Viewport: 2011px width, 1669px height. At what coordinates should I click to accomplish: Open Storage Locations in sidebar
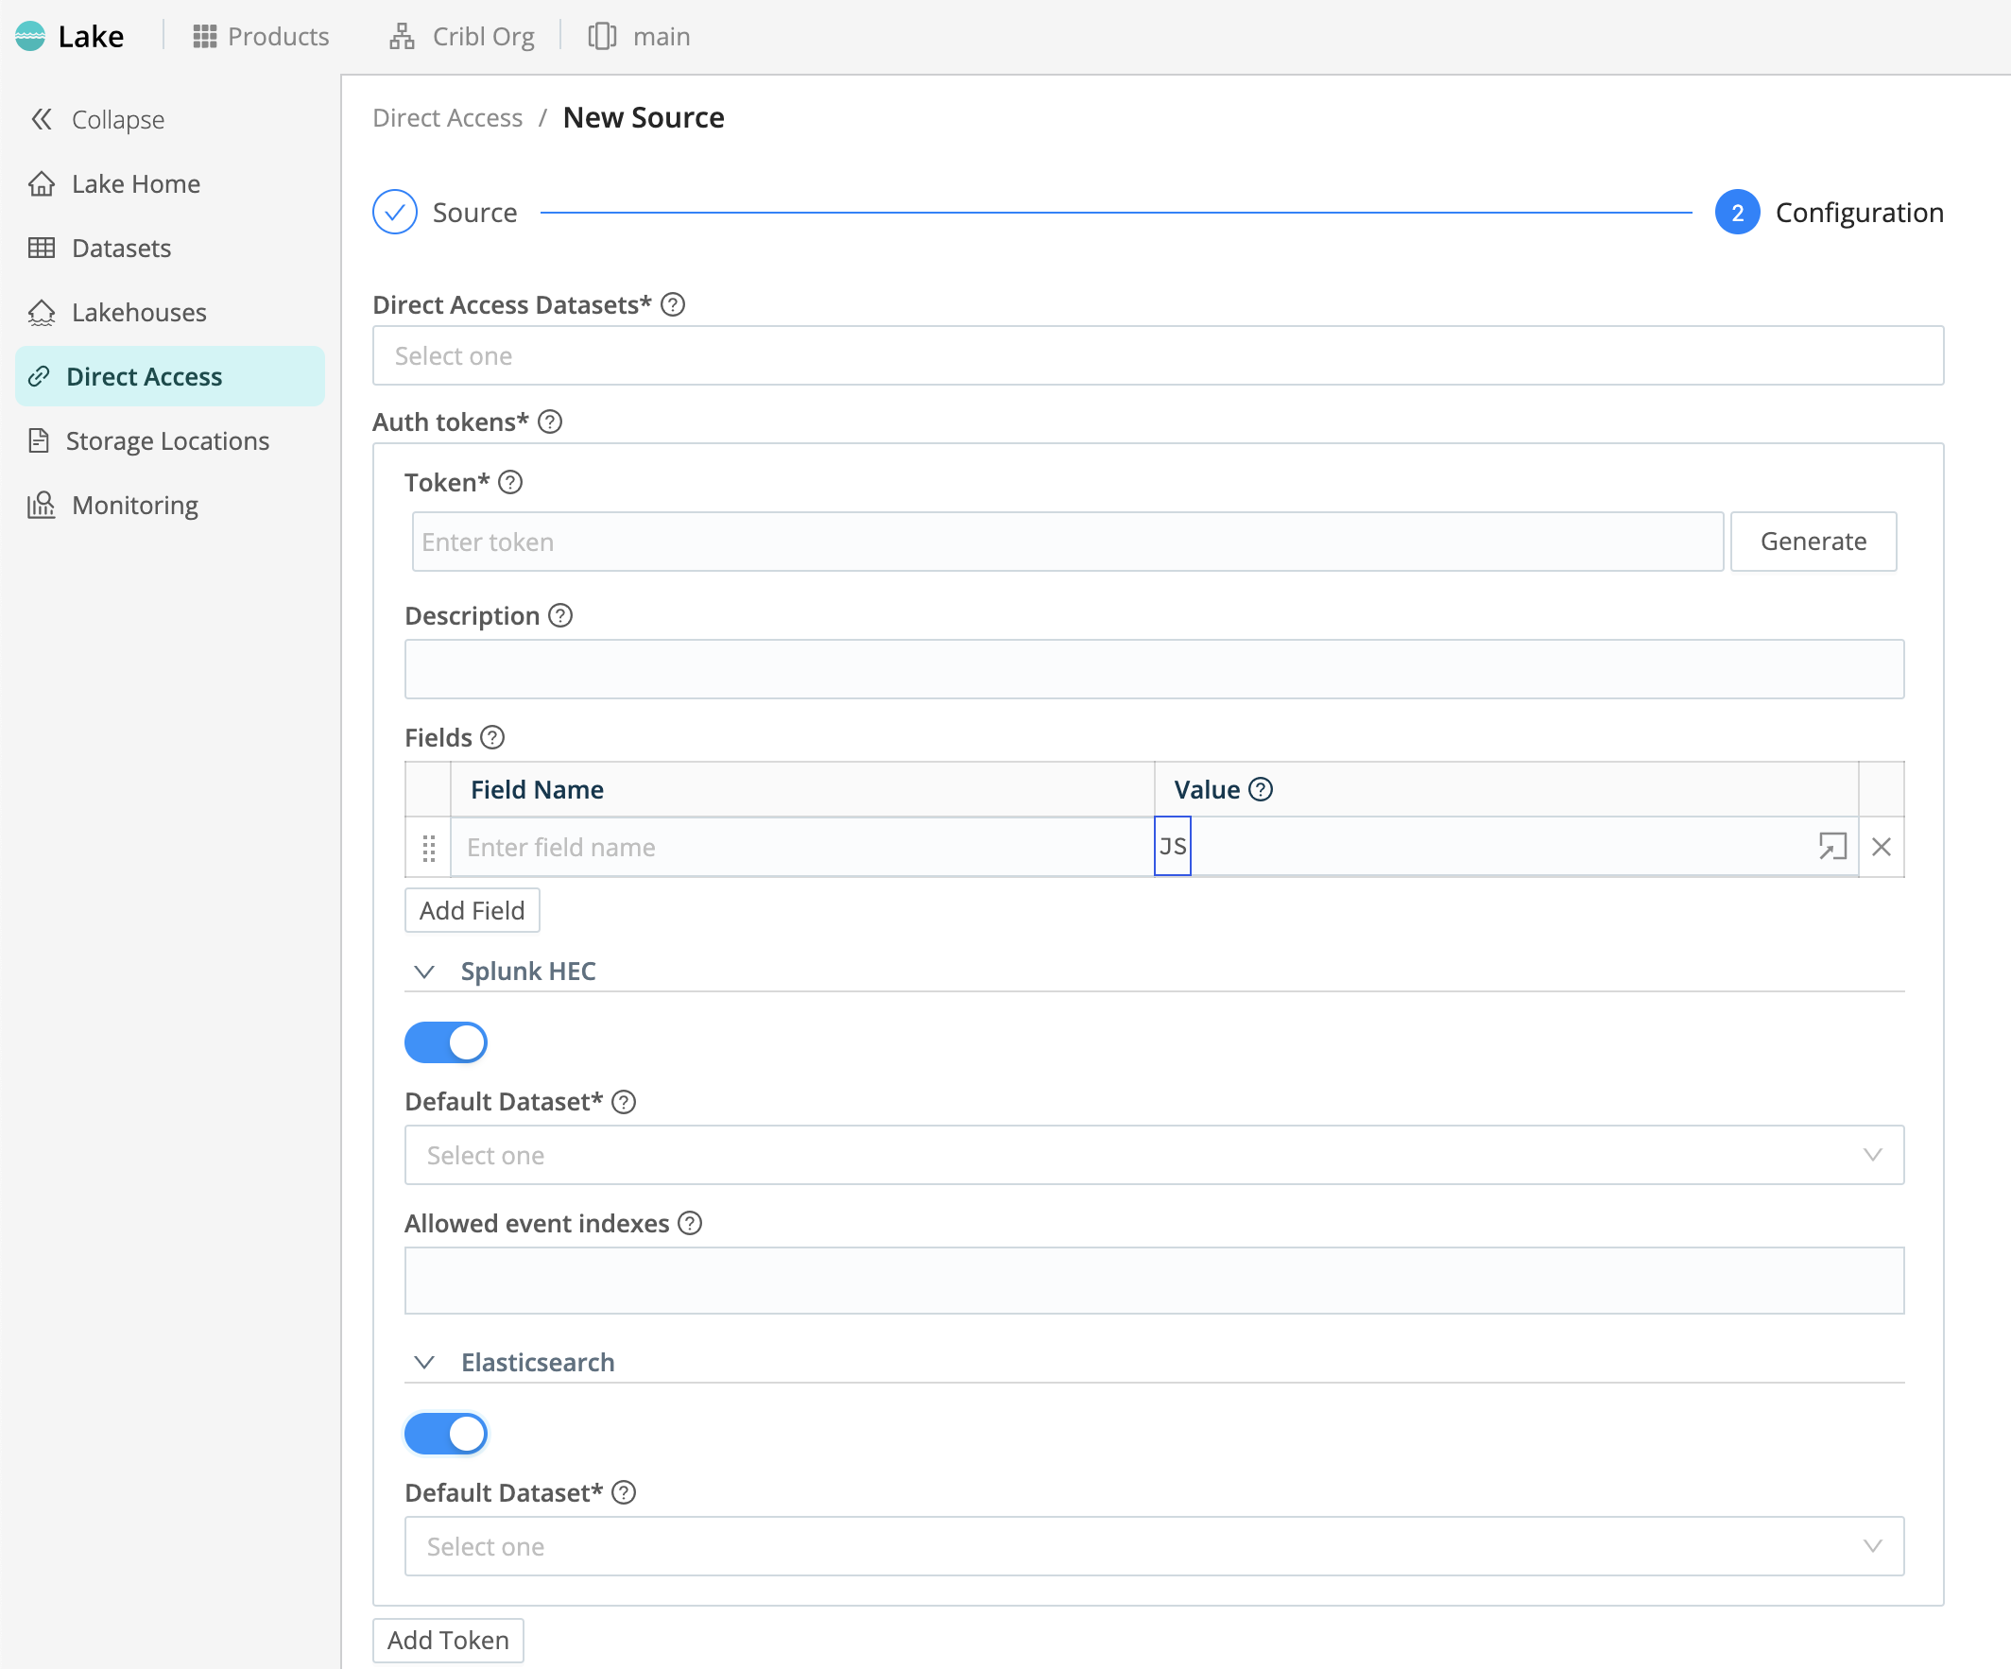point(166,440)
